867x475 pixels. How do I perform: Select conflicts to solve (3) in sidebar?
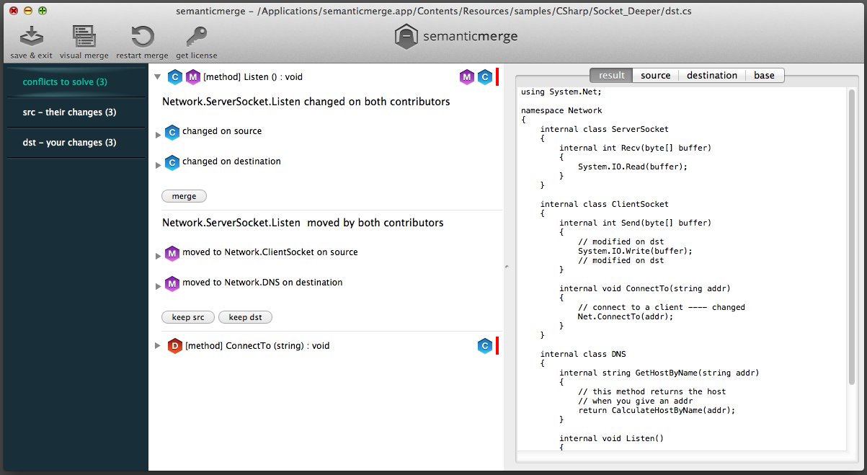[76, 82]
